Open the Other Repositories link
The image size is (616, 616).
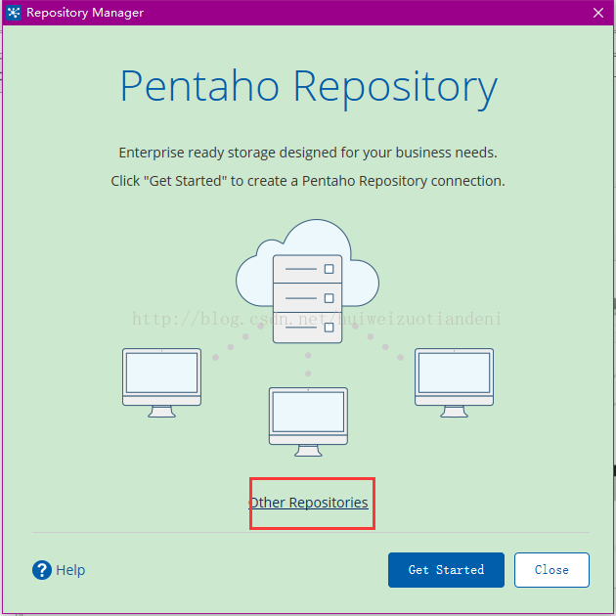pos(308,503)
